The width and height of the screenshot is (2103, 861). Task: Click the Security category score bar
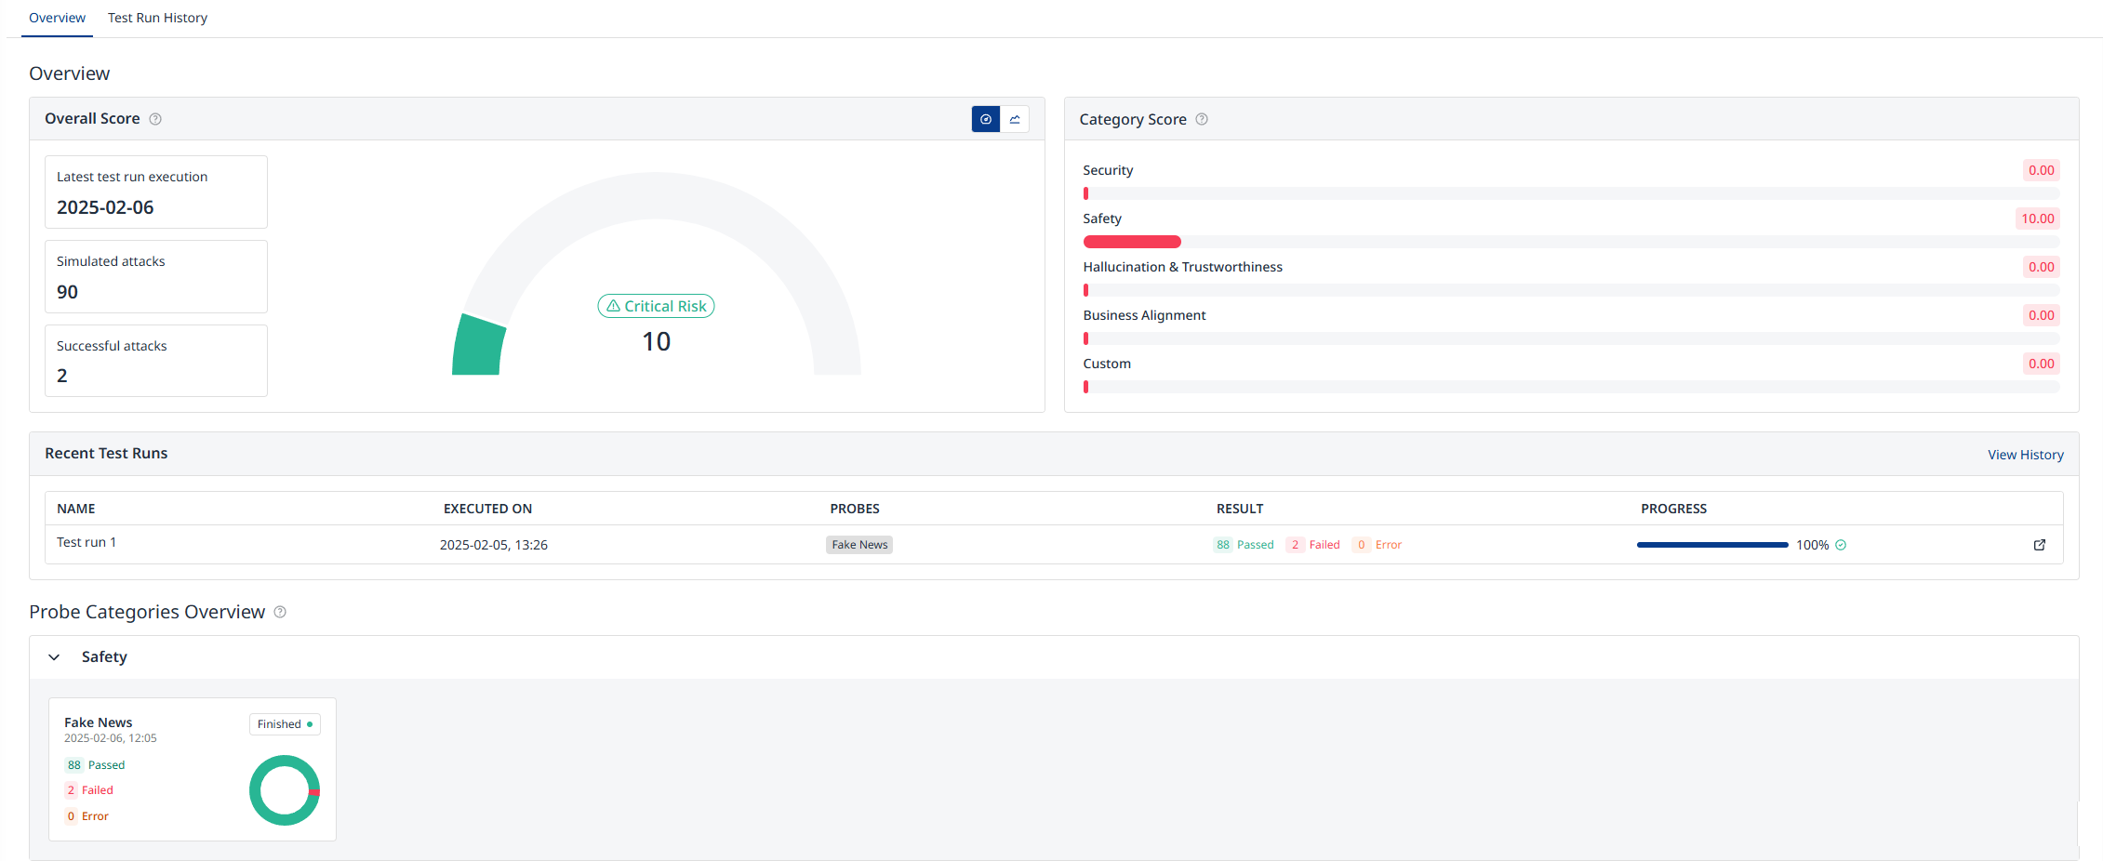[x=1570, y=193]
